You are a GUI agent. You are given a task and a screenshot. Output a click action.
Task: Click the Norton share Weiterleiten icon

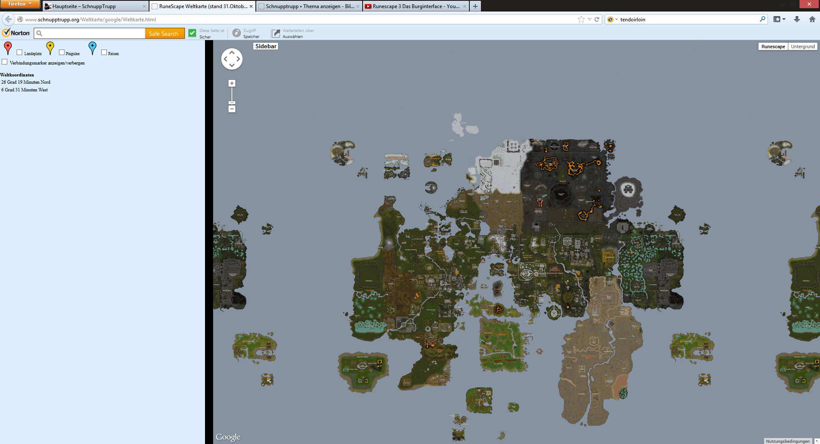(276, 33)
